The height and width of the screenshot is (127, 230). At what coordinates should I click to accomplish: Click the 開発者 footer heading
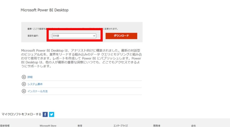(157, 126)
